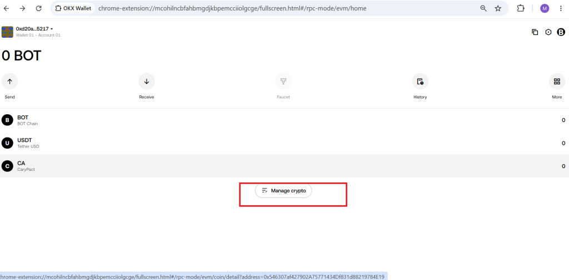Open the CA CaryPact token row

(284, 166)
